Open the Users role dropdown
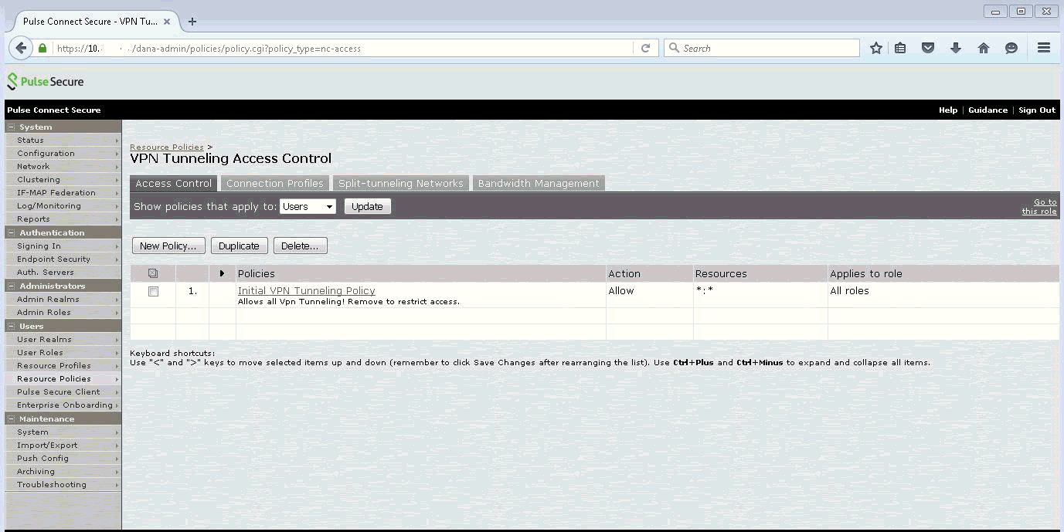 308,206
